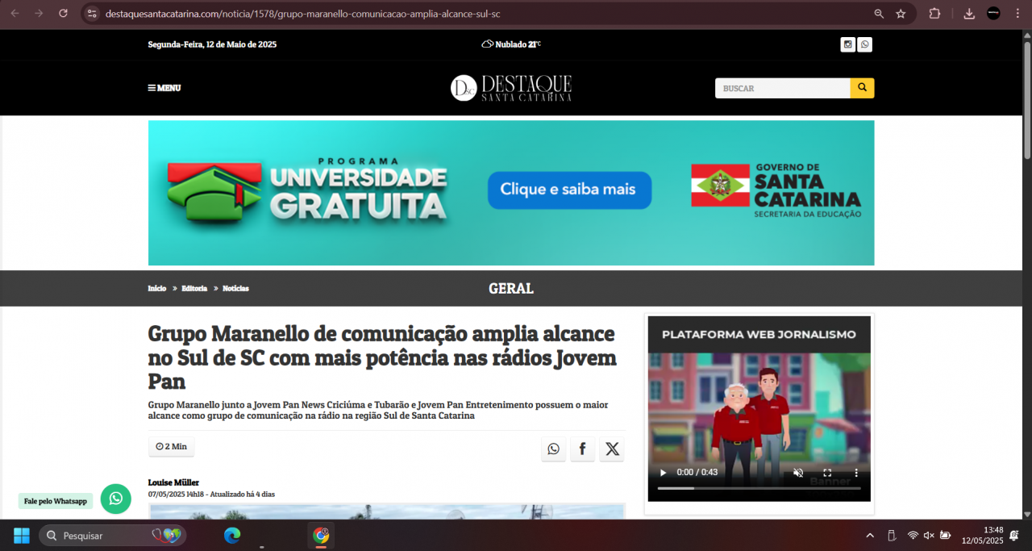This screenshot has height=551, width=1032.
Task: Click the page vertical scrollbar thumb
Action: (x=1027, y=100)
